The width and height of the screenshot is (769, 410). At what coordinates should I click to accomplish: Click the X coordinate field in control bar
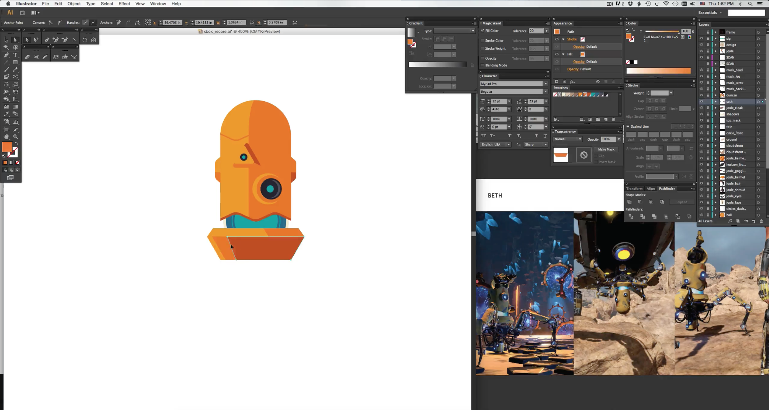coord(172,23)
